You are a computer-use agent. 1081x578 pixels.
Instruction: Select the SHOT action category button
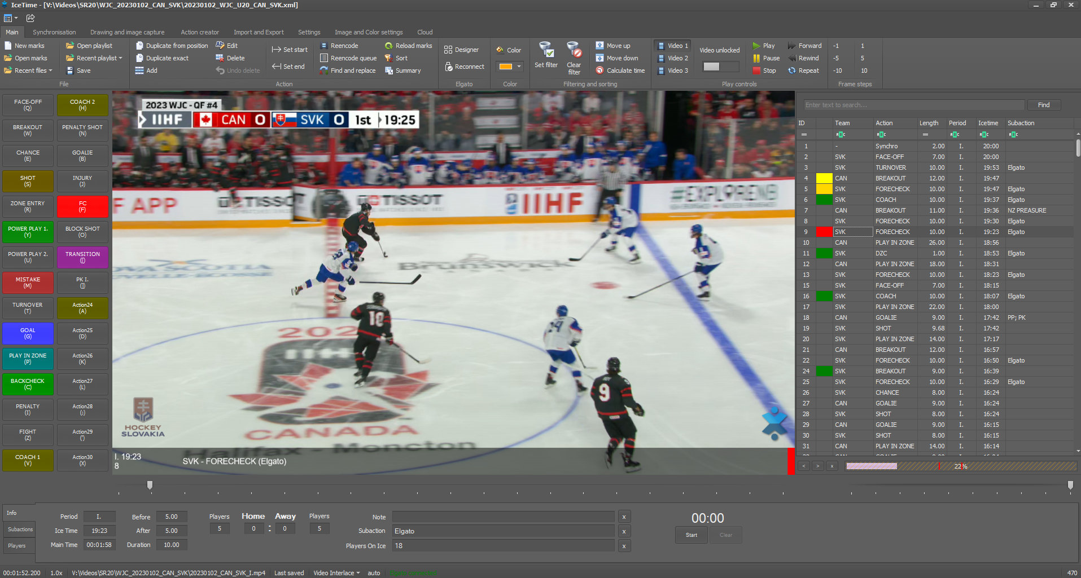pyautogui.click(x=27, y=181)
